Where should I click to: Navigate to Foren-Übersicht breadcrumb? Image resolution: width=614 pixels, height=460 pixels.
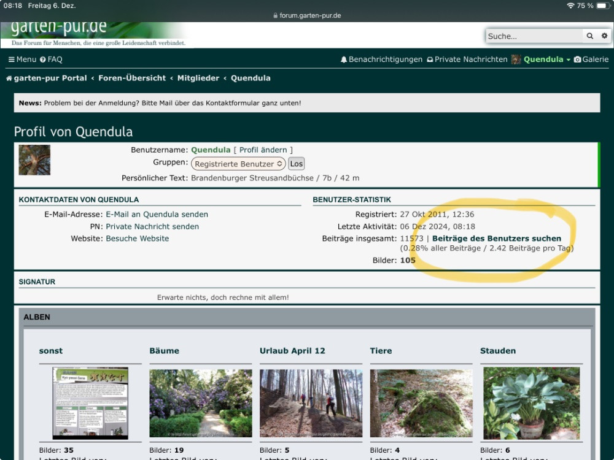132,78
